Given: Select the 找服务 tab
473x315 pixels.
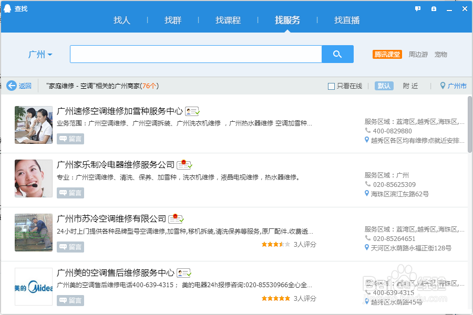Looking at the screenshot, I should [x=287, y=20].
